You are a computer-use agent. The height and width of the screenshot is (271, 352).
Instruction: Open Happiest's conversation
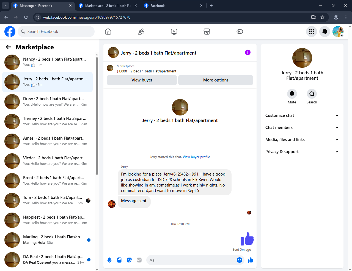pos(47,220)
